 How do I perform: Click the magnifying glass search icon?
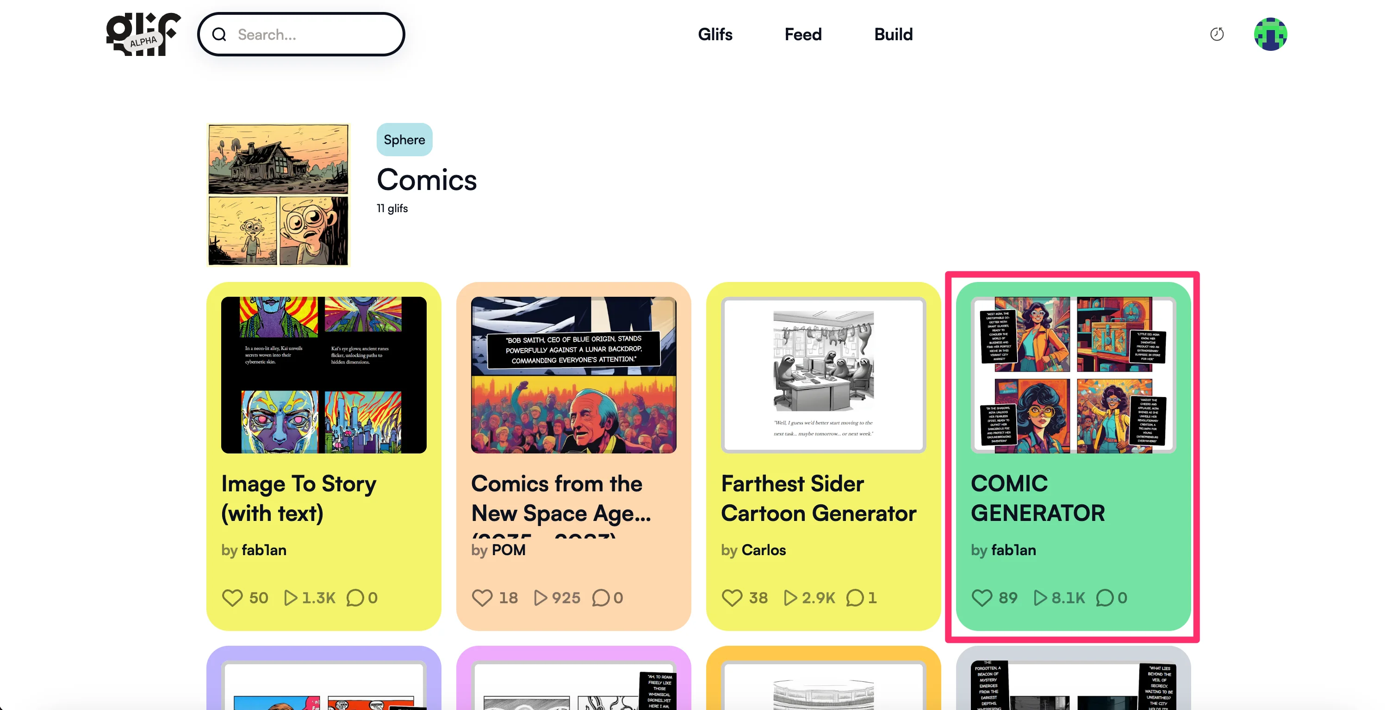coord(219,35)
